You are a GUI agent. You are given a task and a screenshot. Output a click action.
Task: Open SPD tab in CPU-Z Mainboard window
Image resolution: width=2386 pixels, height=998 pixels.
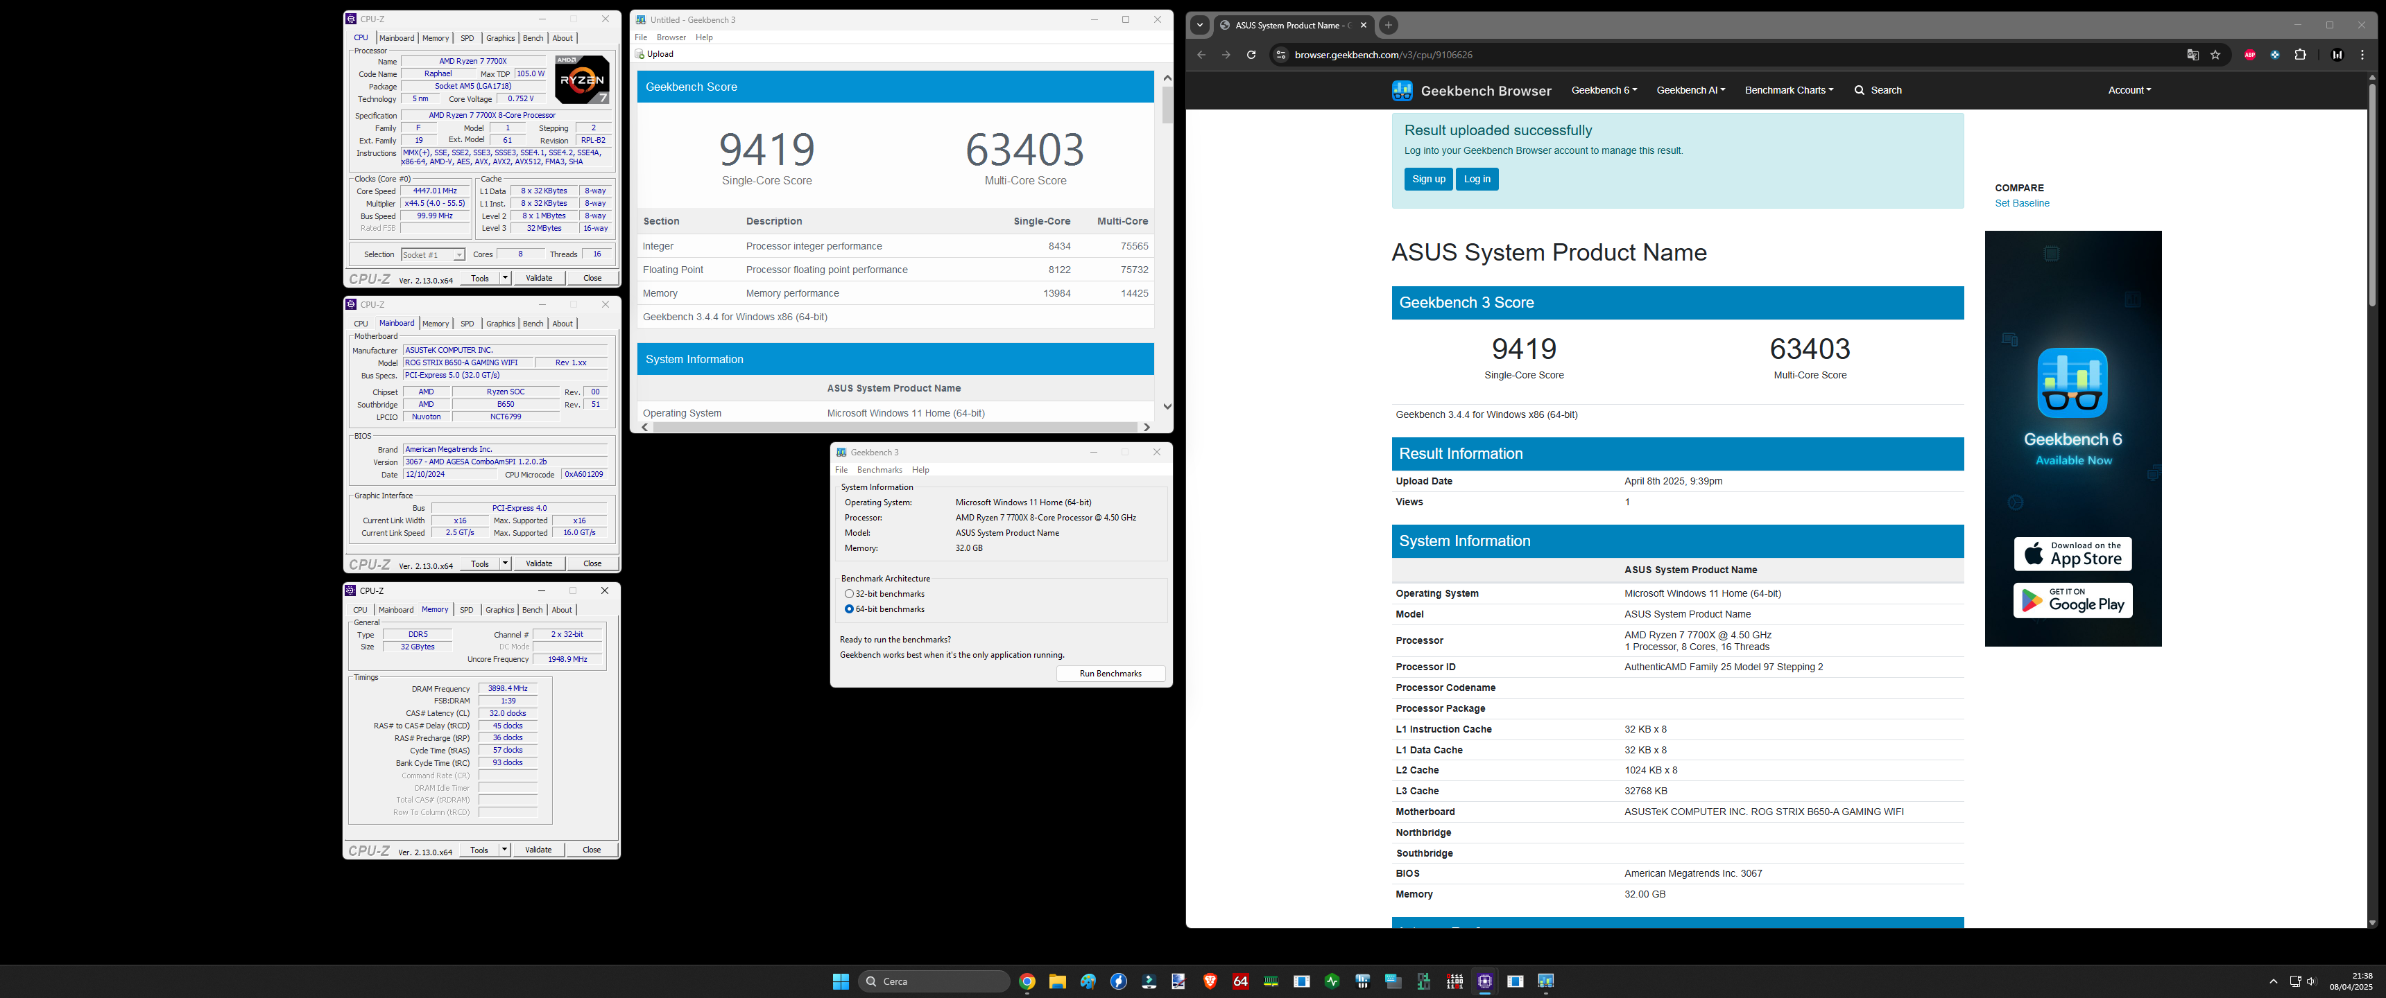click(x=467, y=323)
